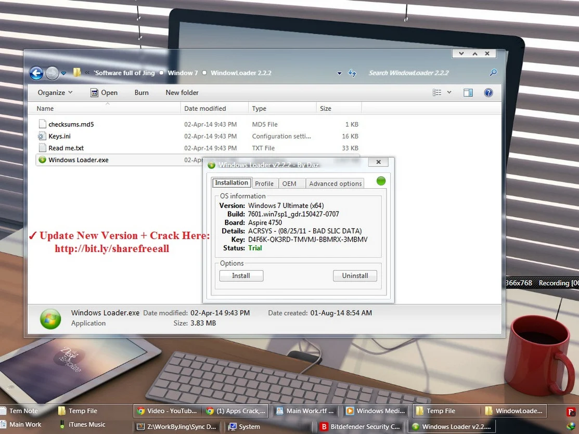Viewport: 579px width, 434px height.
Task: Switch to Windows Media taskbar window
Action: click(x=376, y=411)
